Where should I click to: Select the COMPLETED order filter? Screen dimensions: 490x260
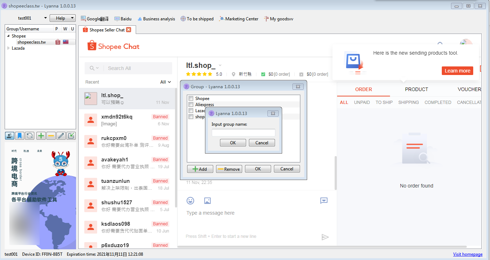click(438, 102)
